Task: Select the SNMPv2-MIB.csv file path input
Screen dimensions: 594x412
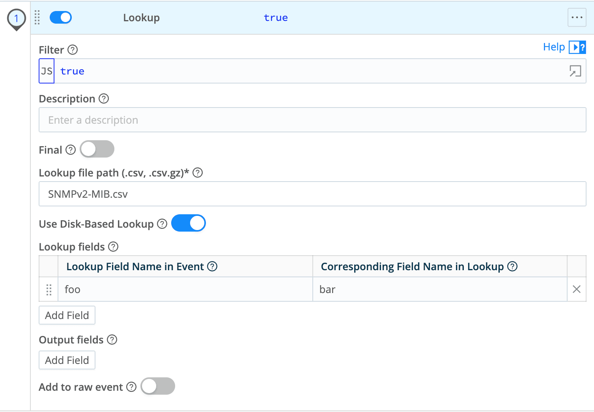Action: (197, 194)
